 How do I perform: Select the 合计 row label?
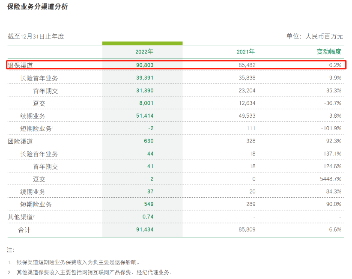pyautogui.click(x=24, y=230)
